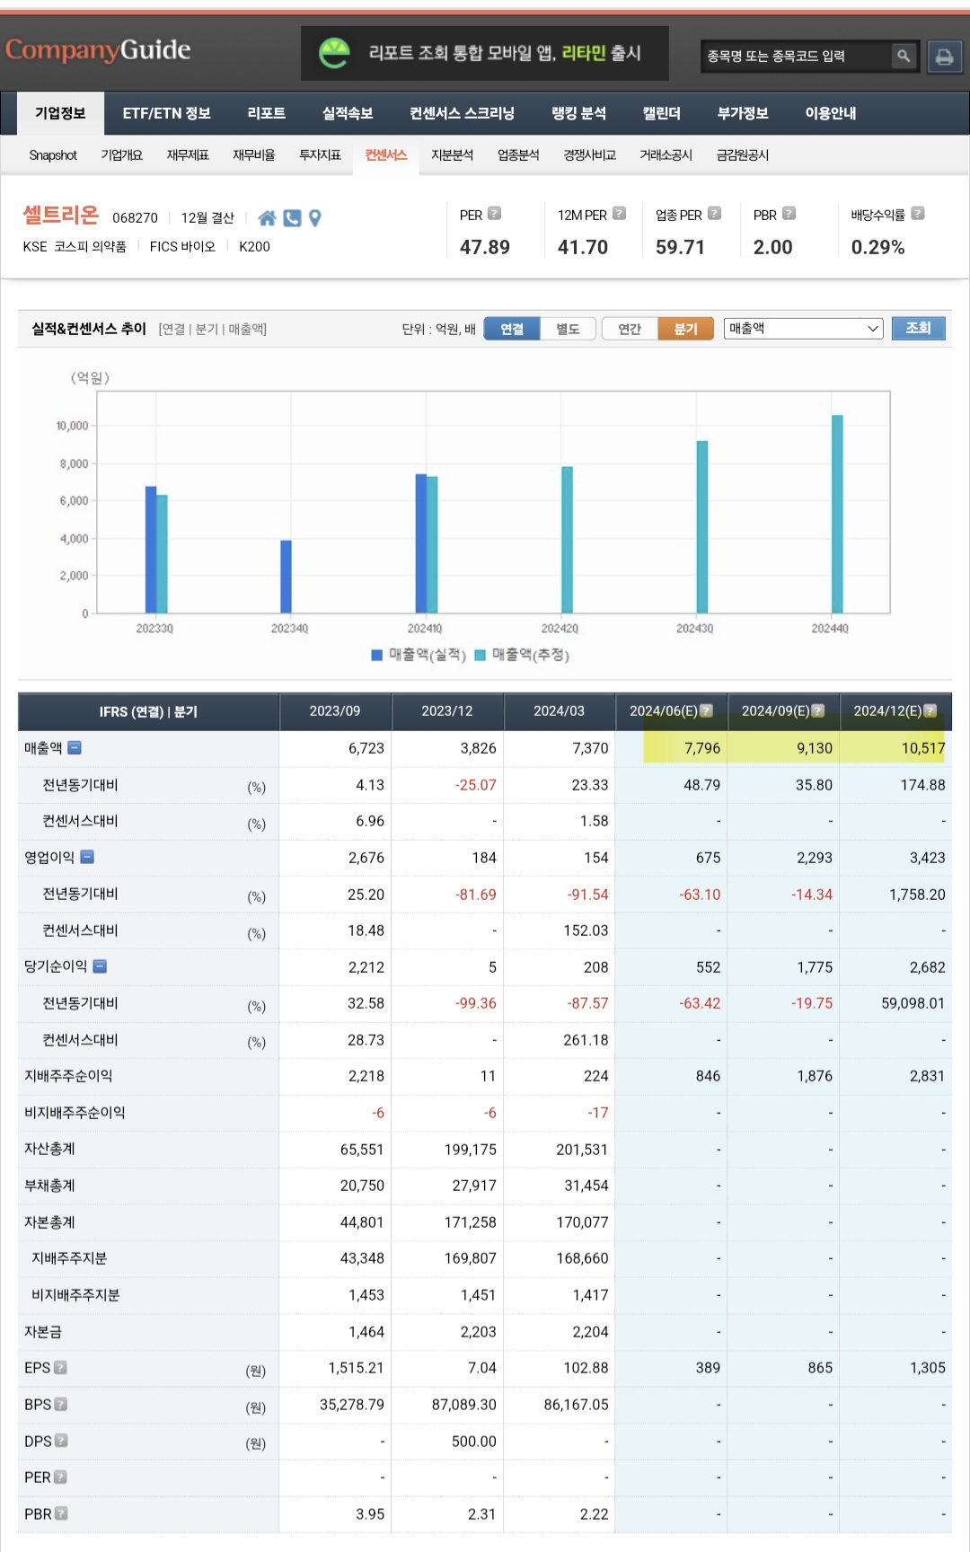
Task: Open the ETF/ETN 정보 main tab
Action: [x=166, y=113]
